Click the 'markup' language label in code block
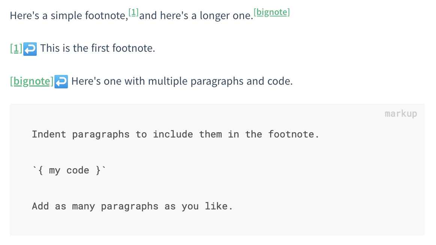 [400, 114]
